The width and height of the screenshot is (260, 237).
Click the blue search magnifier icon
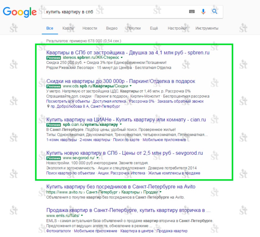[x=214, y=11]
